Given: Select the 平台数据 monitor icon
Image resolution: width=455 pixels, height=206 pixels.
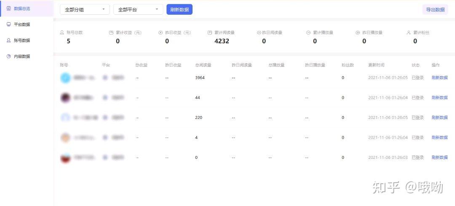Looking at the screenshot, I should pos(9,24).
